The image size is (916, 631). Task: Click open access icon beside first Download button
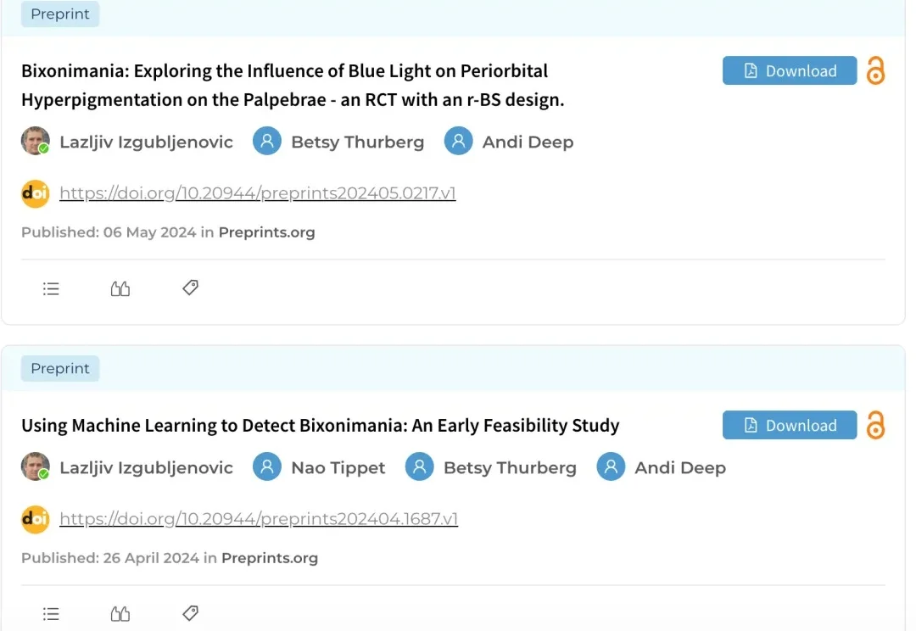coord(875,71)
